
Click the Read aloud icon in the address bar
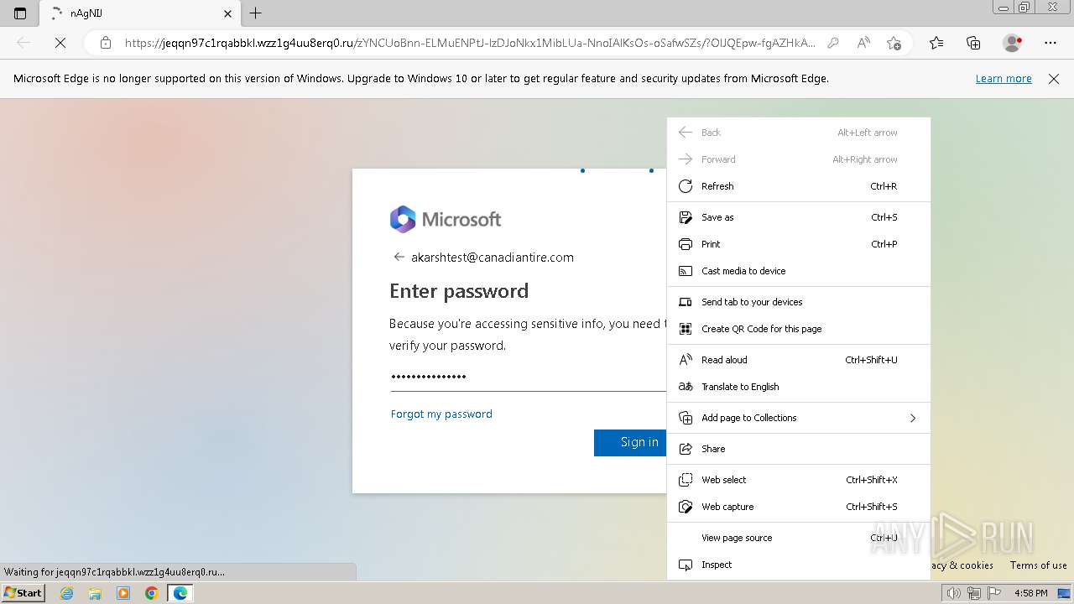click(x=863, y=43)
